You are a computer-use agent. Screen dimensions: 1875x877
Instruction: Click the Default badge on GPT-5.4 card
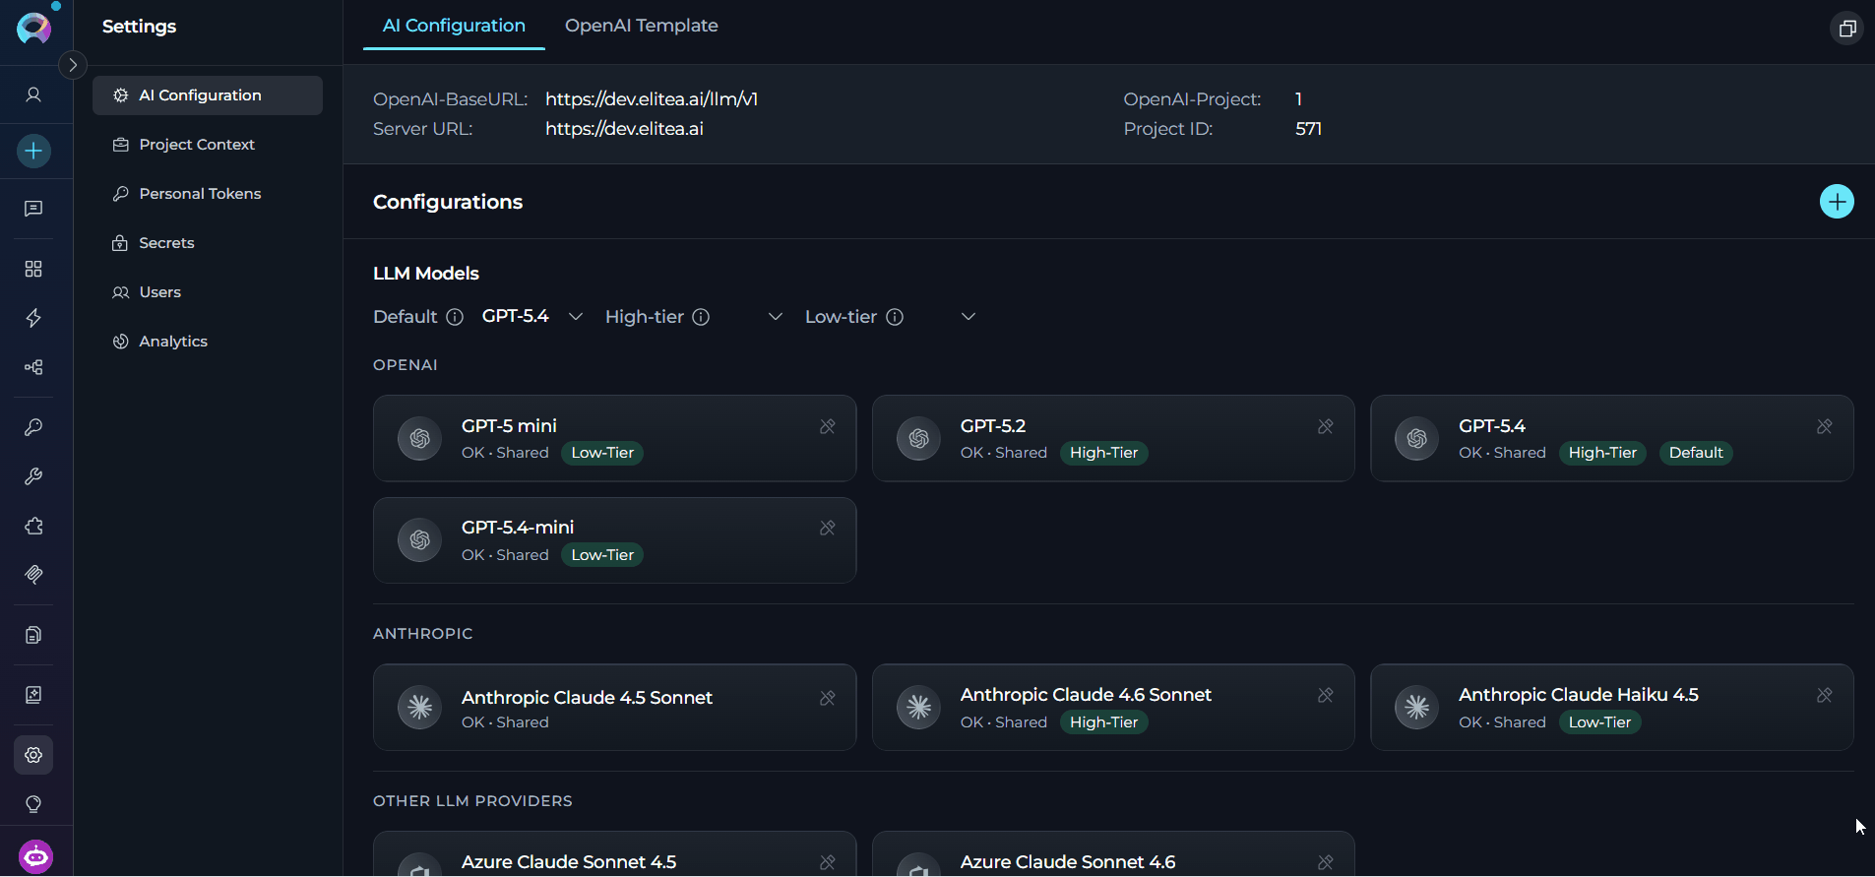[x=1696, y=453]
